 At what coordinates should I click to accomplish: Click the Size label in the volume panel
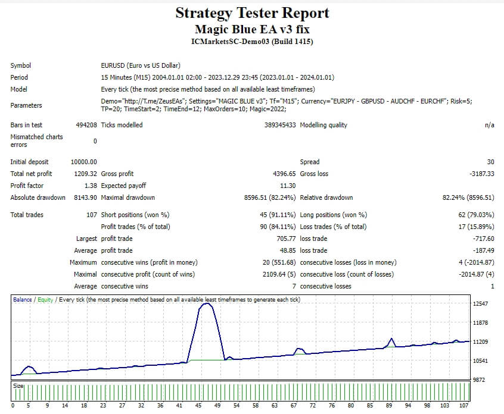18,386
